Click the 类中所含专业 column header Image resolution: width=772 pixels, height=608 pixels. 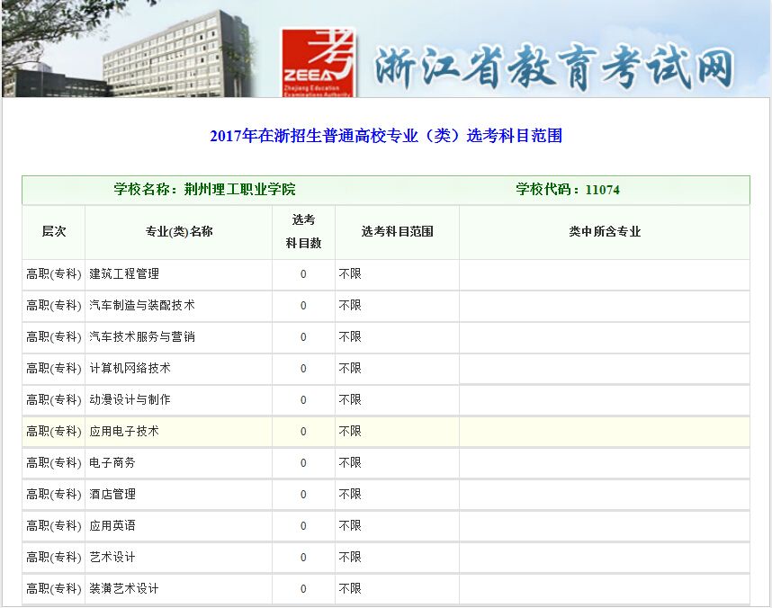(x=604, y=231)
